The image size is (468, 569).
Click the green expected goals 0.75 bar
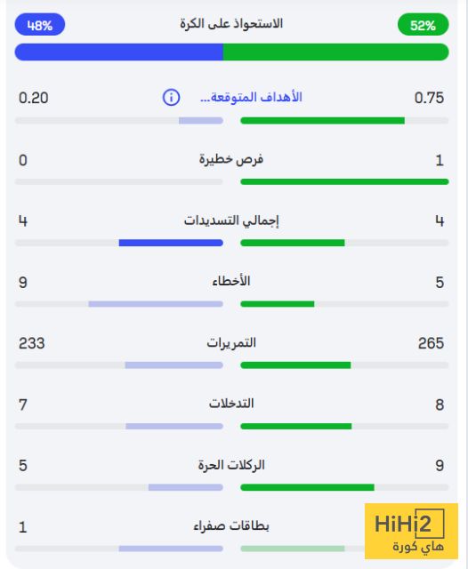point(322,121)
